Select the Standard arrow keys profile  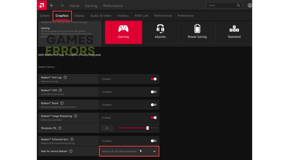tap(234, 32)
